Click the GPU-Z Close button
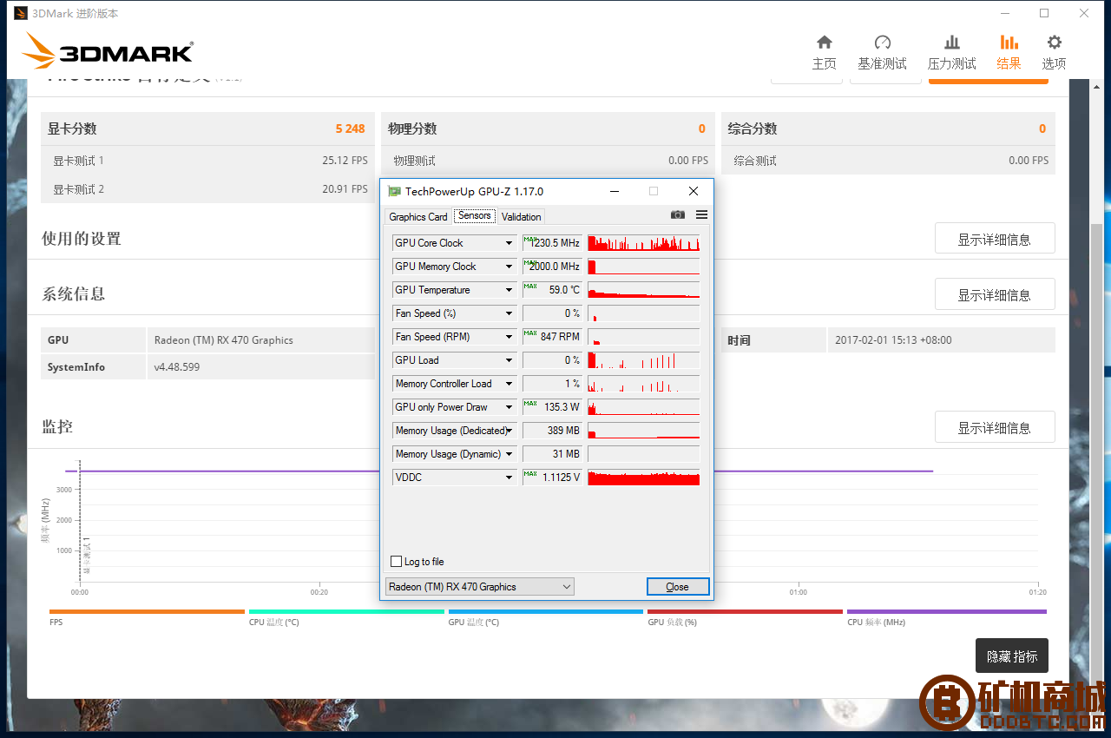1111x738 pixels. pos(678,587)
